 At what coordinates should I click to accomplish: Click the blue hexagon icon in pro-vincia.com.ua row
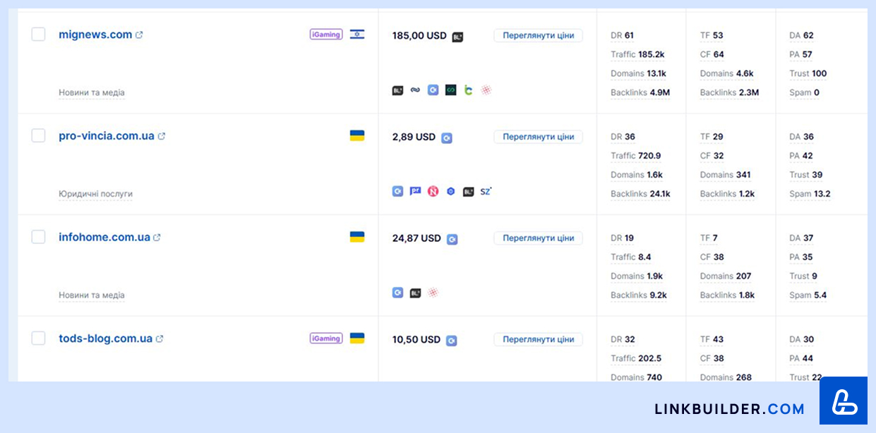click(x=450, y=191)
